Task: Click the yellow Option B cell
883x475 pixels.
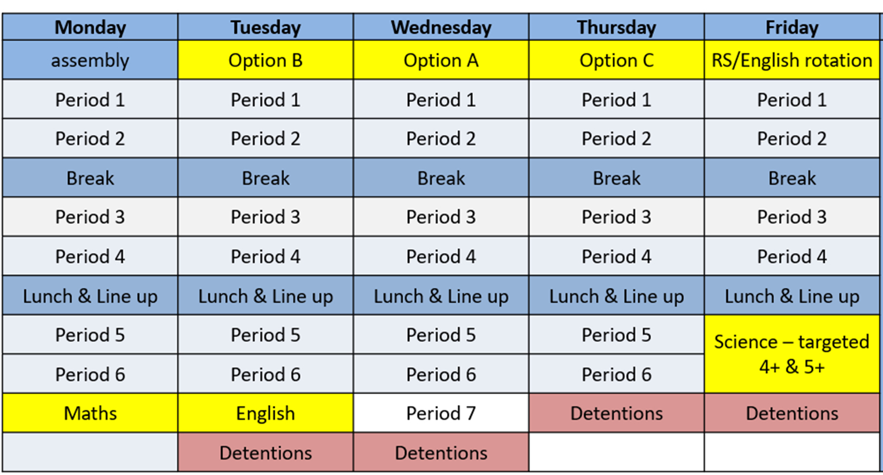Action: [266, 60]
